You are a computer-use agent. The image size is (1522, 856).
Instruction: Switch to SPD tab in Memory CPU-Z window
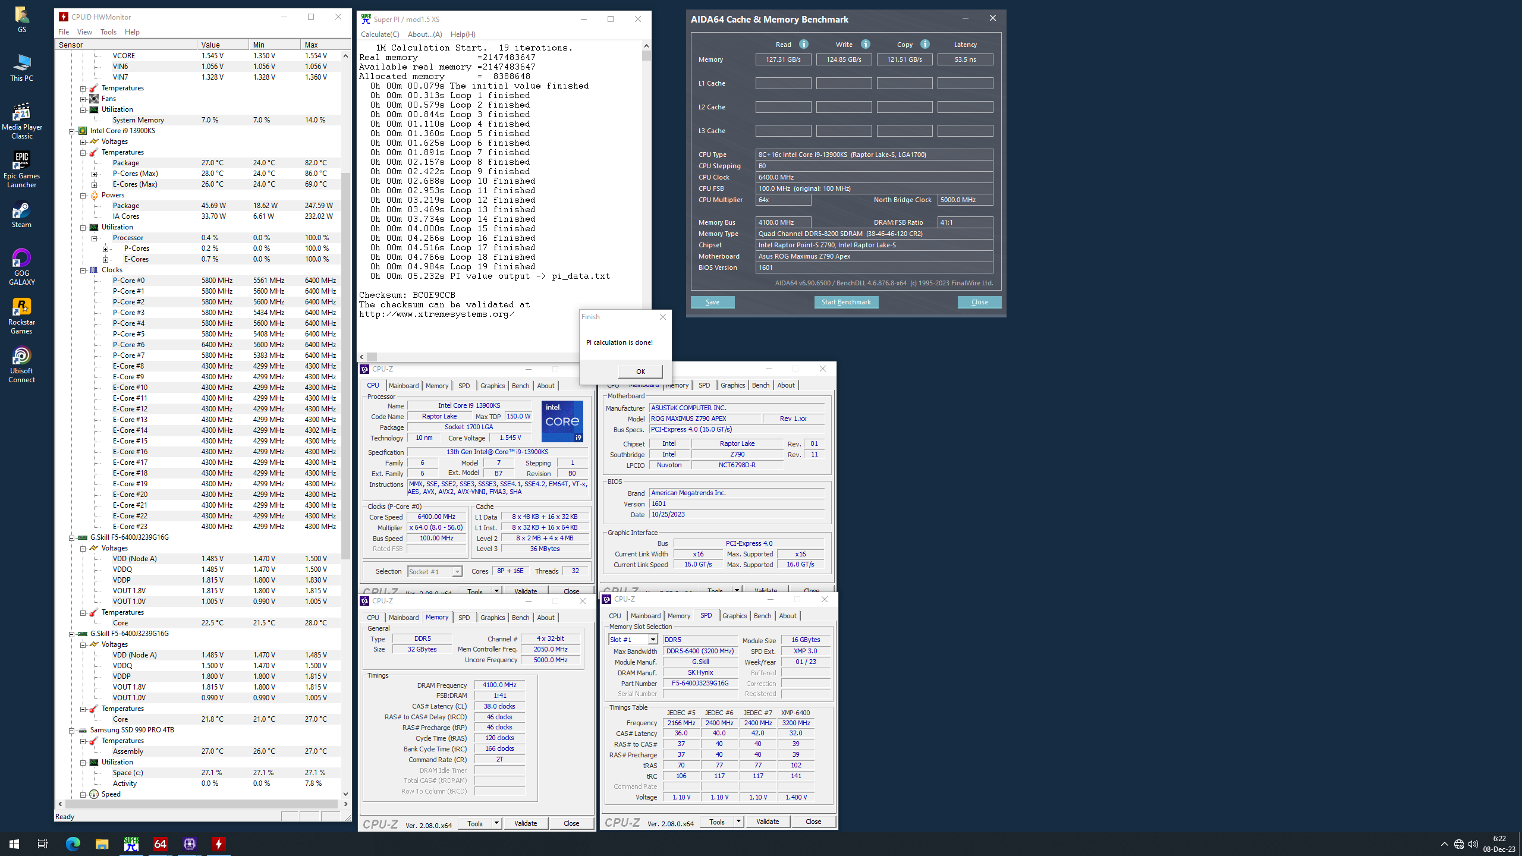(x=464, y=618)
